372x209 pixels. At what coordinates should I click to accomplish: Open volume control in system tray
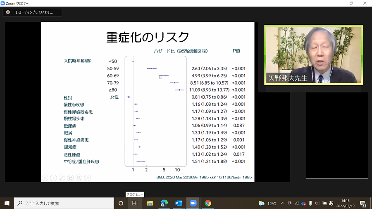(317, 203)
